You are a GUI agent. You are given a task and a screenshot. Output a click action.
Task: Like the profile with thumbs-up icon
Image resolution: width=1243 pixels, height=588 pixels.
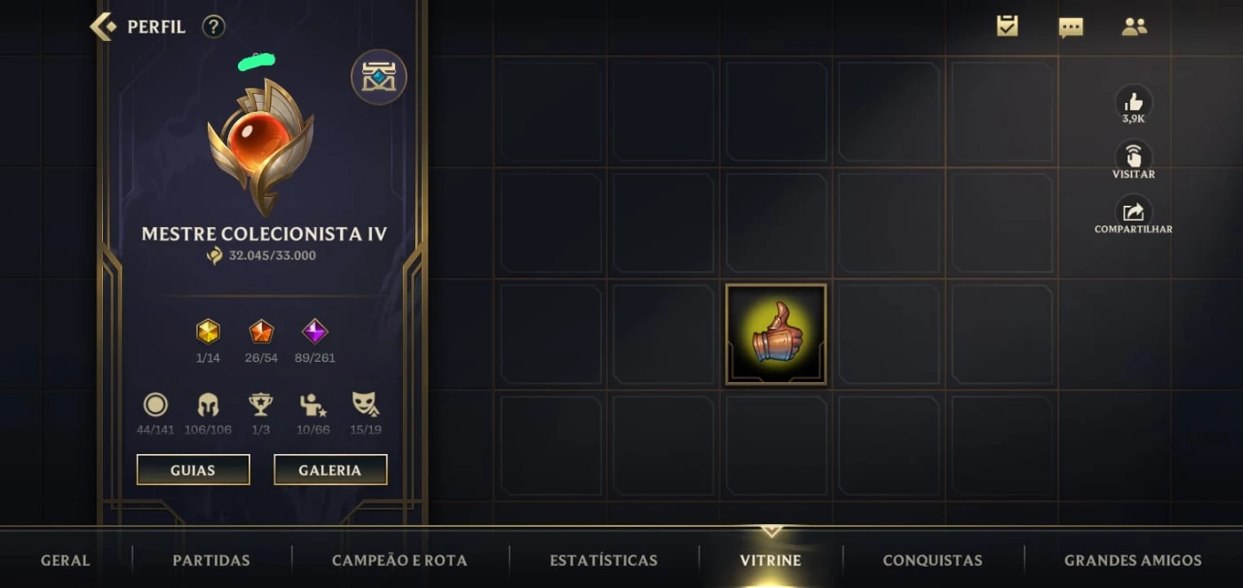point(1134,102)
